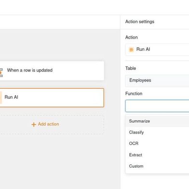Image resolution: width=189 pixels, height=189 pixels.
Task: Click the Action settings panel title
Action: click(140, 22)
